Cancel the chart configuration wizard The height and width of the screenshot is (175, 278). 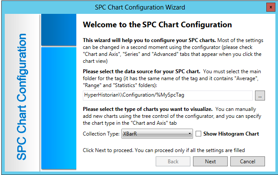click(248, 162)
